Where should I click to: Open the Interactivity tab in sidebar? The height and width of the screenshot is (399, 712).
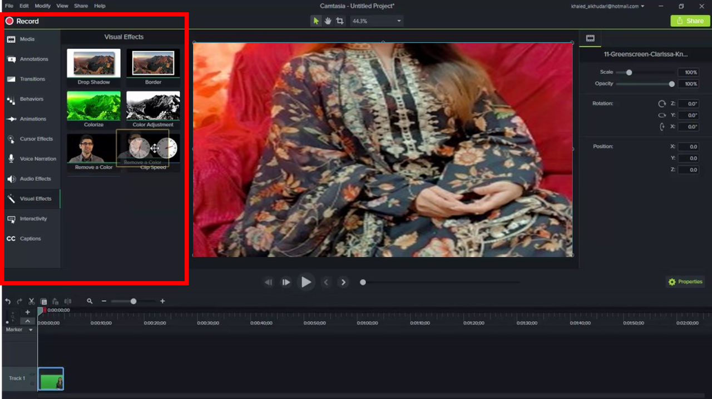(x=32, y=219)
